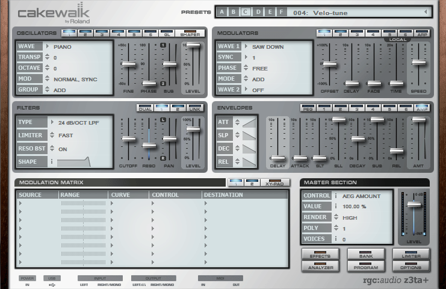Select filter 2 tab

[x=178, y=108]
